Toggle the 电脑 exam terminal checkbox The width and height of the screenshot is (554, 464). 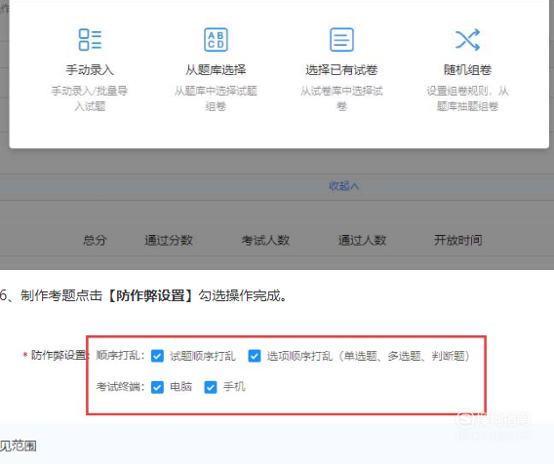[157, 387]
